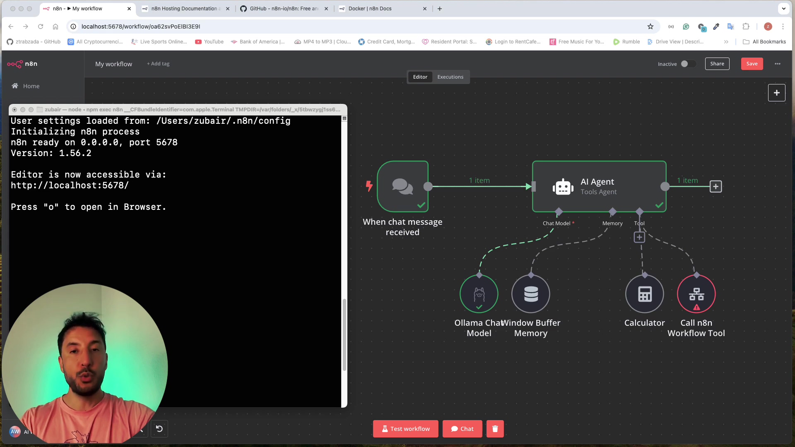Click the Calculator tool node icon

tap(644, 294)
